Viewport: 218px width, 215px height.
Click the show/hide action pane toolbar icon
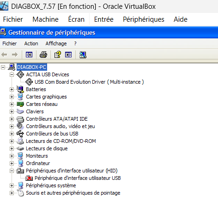68,55
